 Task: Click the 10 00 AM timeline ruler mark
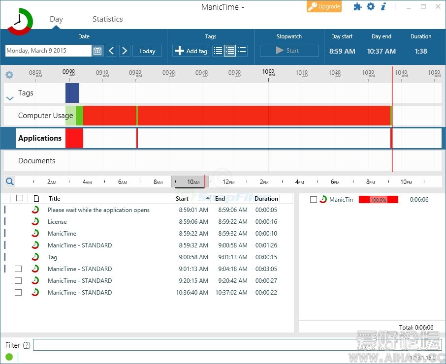click(x=268, y=73)
